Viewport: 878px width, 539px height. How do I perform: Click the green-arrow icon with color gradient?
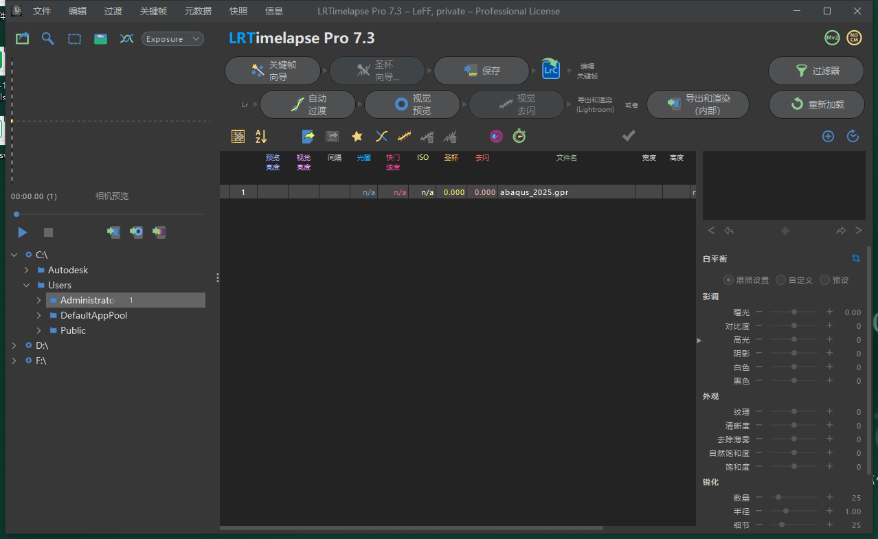(x=159, y=232)
